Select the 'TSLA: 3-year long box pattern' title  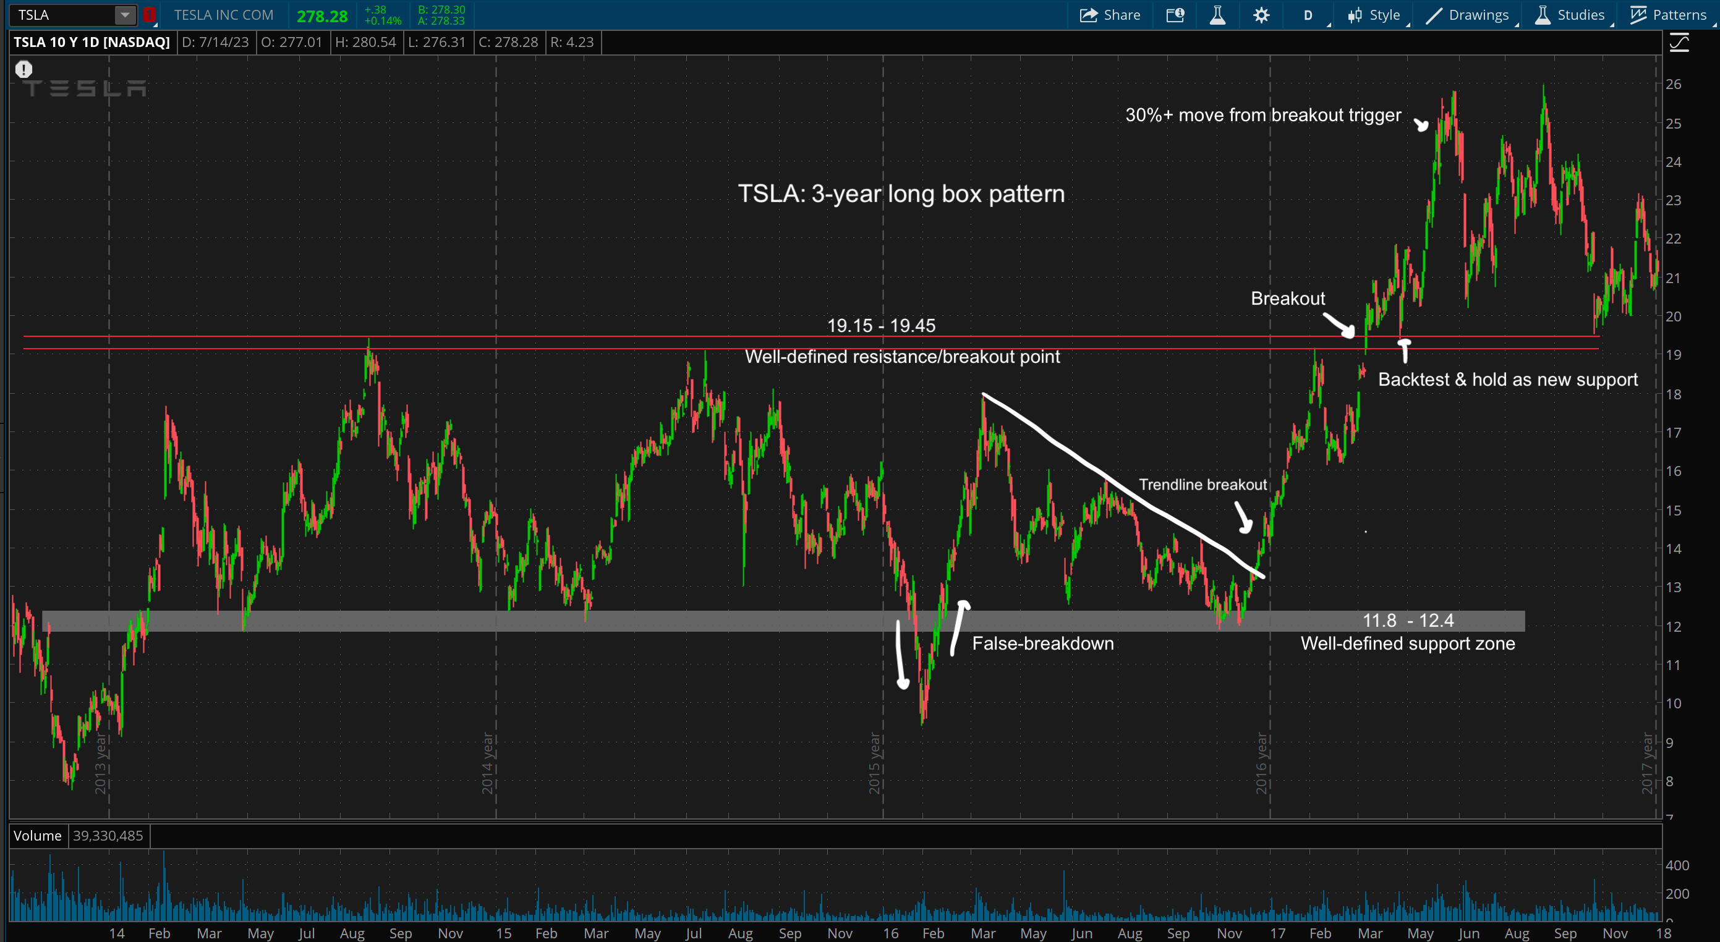[x=901, y=193]
